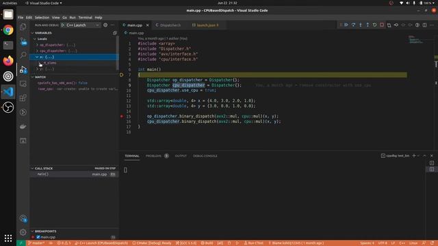Add a new terminal with the plus icon
The image size is (438, 246).
(x=414, y=156)
